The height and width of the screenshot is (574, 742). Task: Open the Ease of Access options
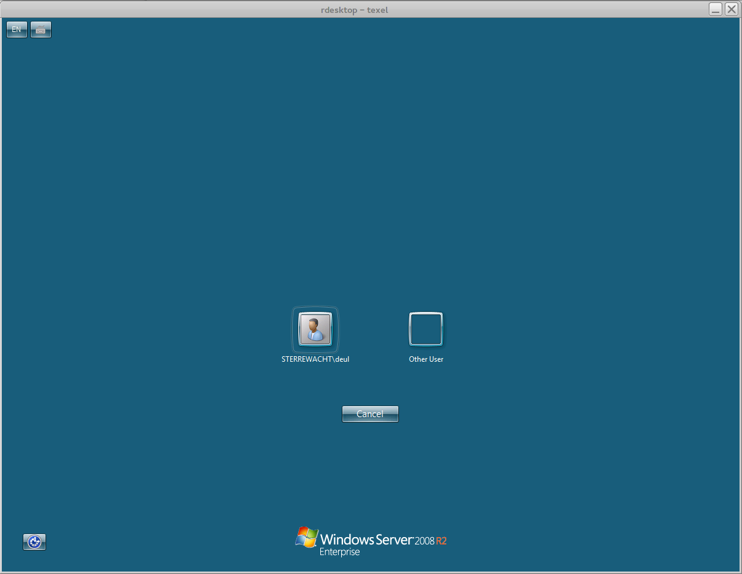click(34, 542)
